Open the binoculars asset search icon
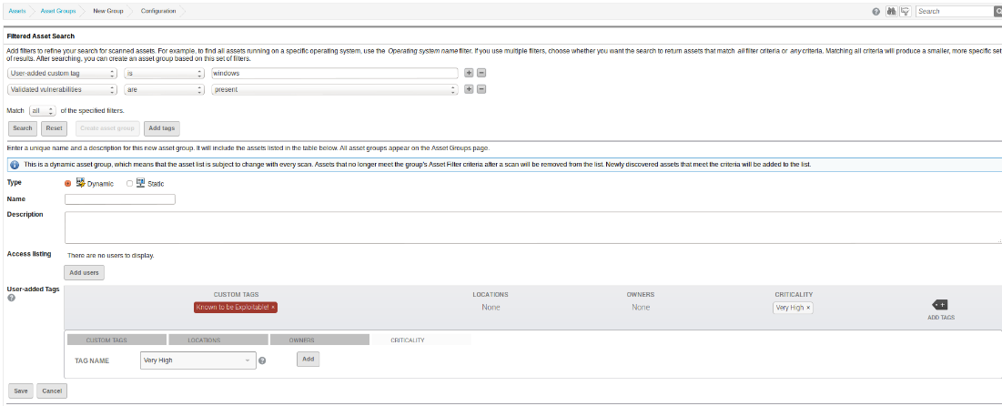 [892, 12]
